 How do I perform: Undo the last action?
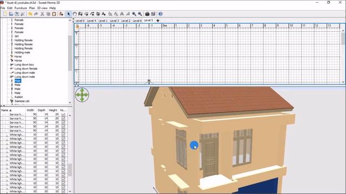pos(30,14)
